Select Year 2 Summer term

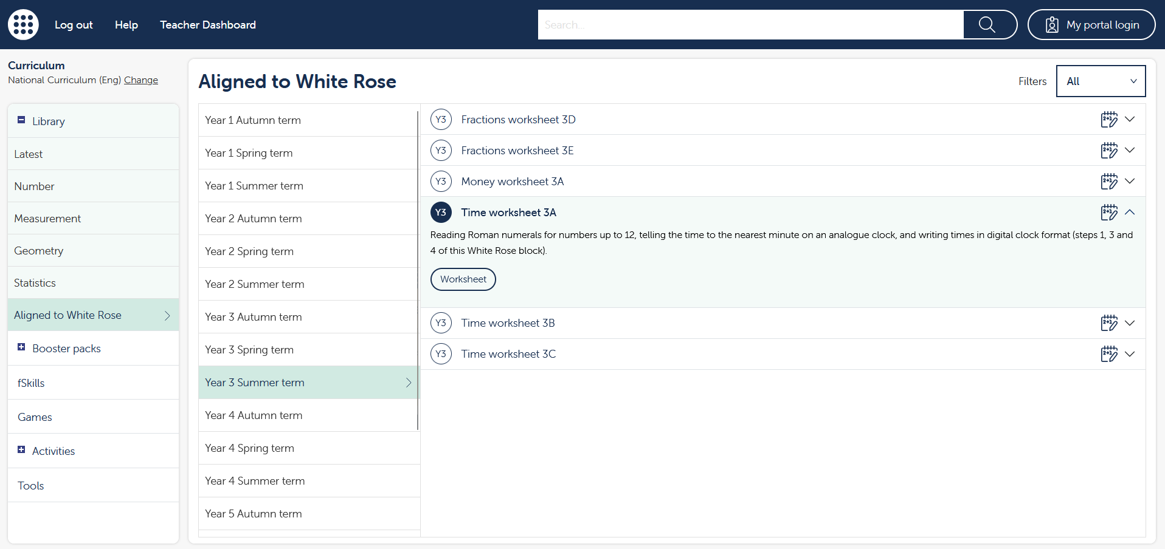pyautogui.click(x=308, y=284)
